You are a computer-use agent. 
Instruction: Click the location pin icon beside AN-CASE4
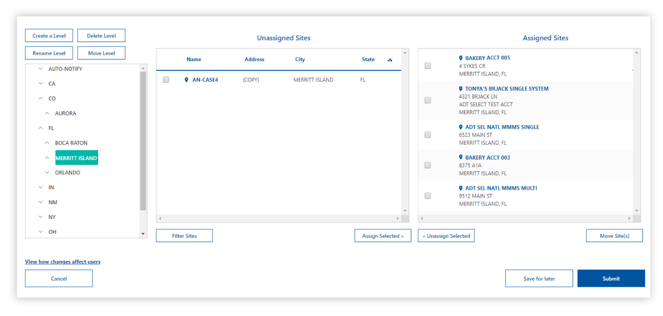pyautogui.click(x=186, y=80)
